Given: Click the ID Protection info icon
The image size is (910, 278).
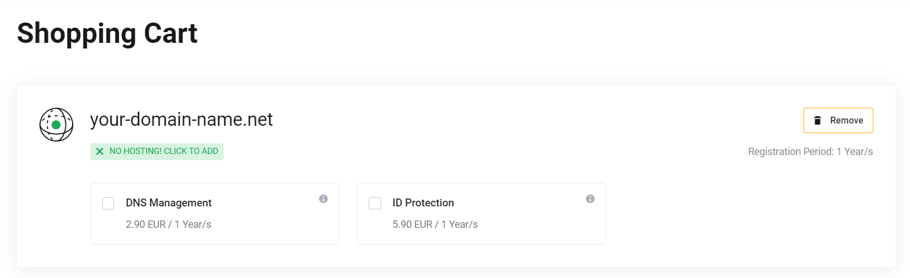Looking at the screenshot, I should pos(590,198).
